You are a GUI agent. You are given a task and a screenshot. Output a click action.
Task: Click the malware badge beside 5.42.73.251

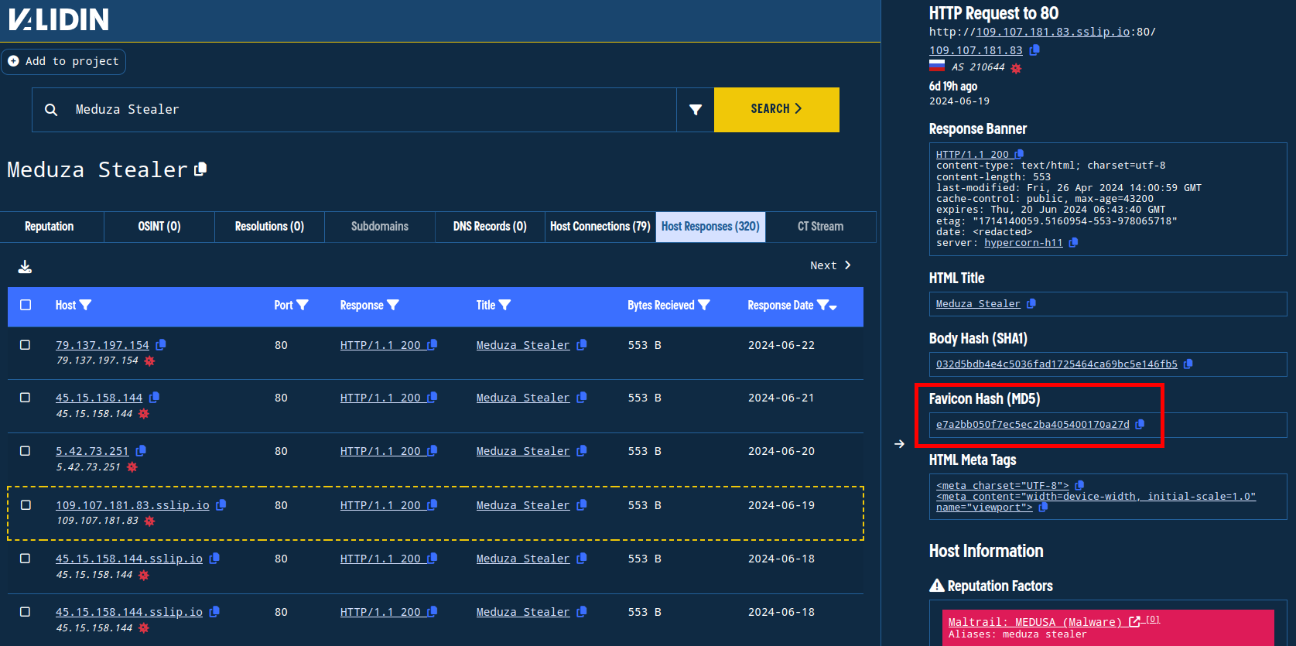[x=132, y=467]
